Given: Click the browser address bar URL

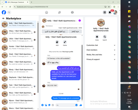Looking at the screenshot, I should pos(32,7).
